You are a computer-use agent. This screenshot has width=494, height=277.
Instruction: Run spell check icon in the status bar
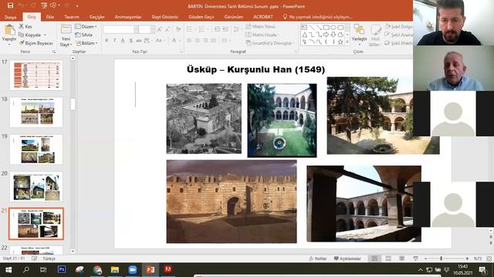[x=34, y=259]
